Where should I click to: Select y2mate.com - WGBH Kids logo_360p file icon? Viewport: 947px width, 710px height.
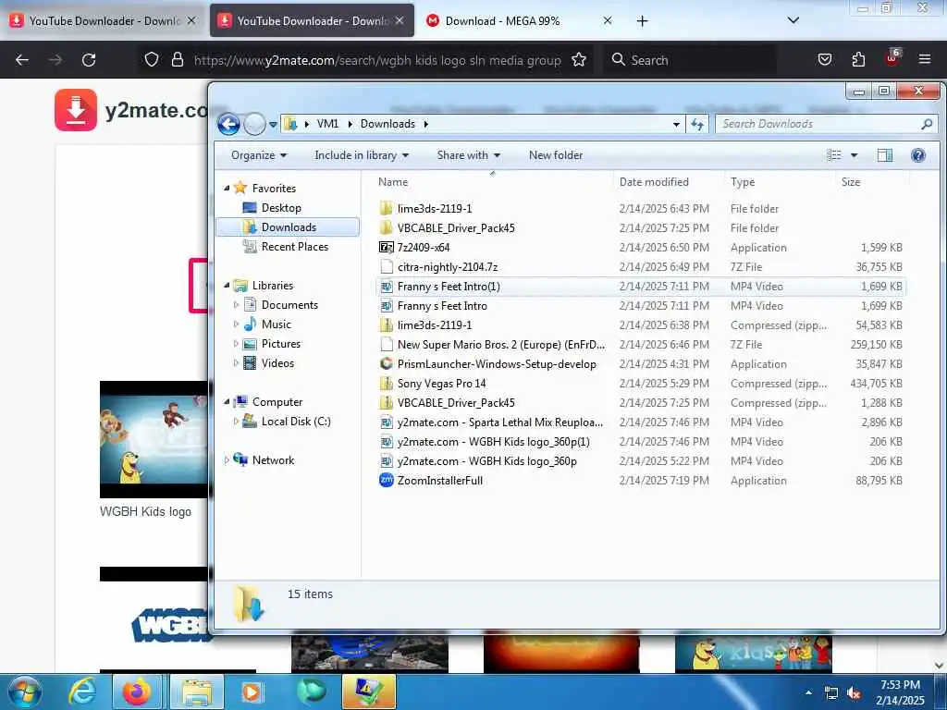point(387,461)
